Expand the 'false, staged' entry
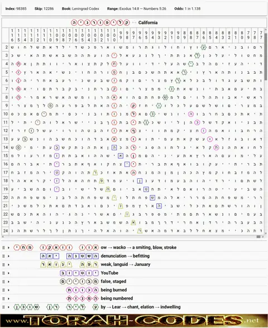Image resolution: width=268 pixels, height=328 pixels. tap(8, 282)
